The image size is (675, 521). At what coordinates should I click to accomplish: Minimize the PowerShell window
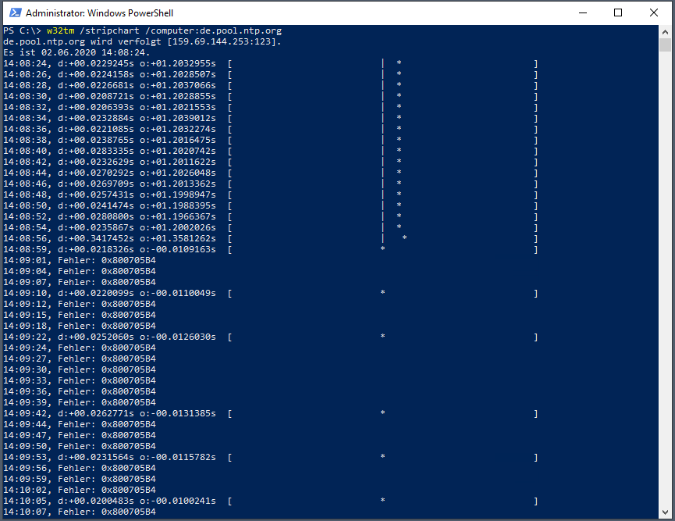pos(583,13)
